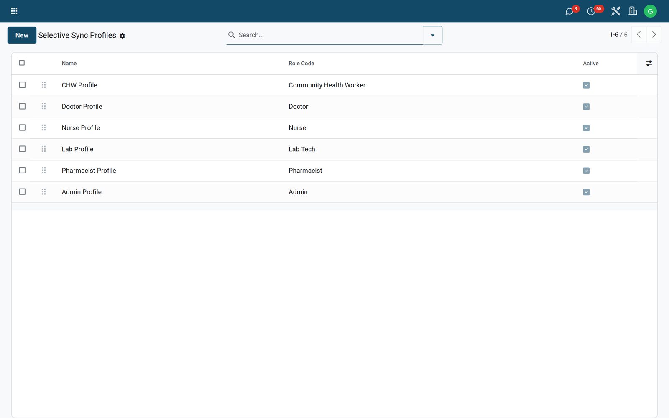Viewport: 669px width, 418px height.
Task: Open the company switcher building icon
Action: (x=633, y=11)
